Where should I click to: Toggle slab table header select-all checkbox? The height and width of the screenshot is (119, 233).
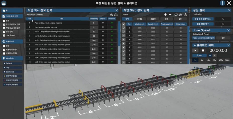[x=124, y=24]
